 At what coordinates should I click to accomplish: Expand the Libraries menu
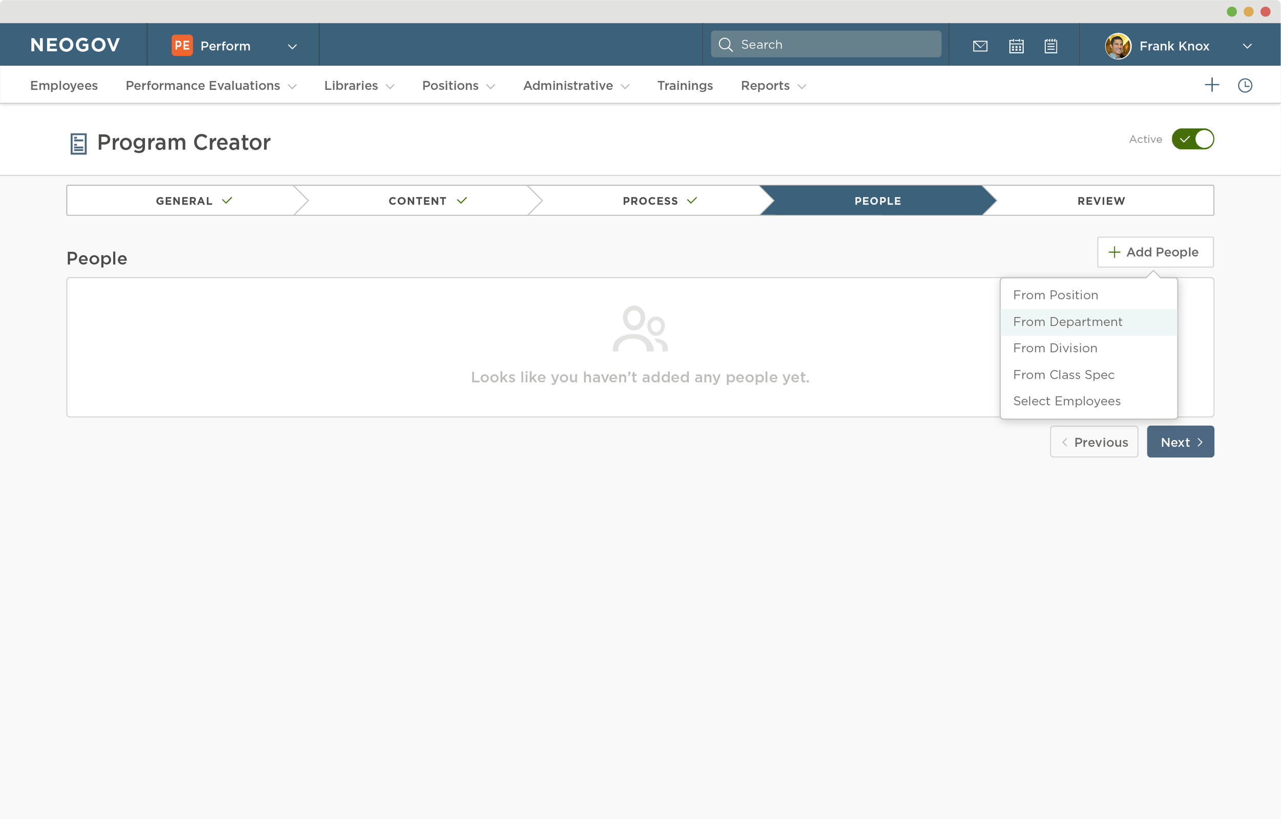point(359,86)
